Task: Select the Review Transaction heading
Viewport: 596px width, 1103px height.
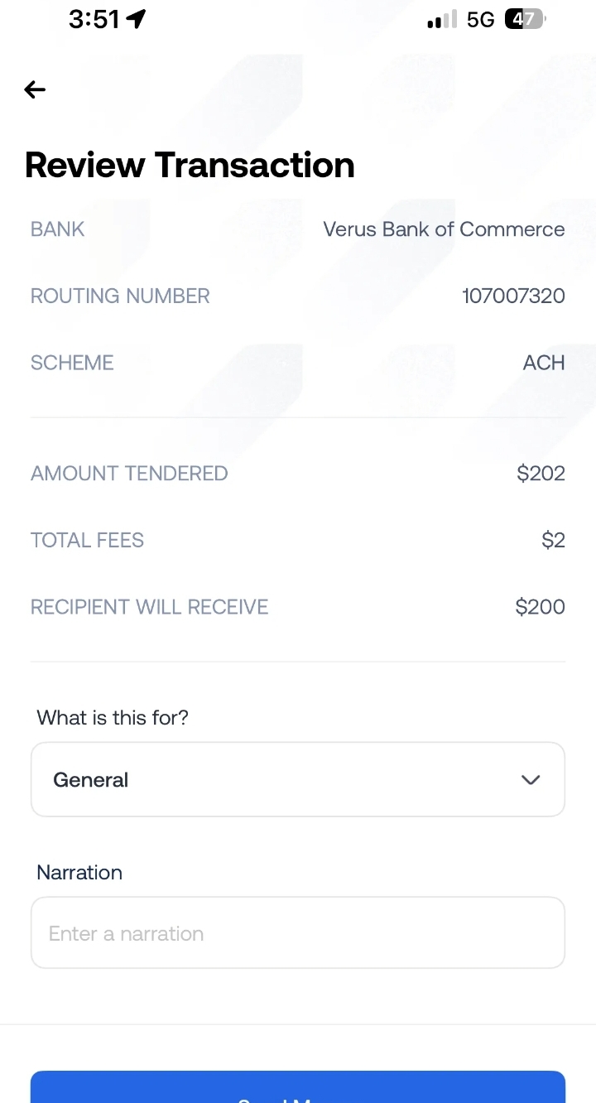Action: [x=190, y=165]
